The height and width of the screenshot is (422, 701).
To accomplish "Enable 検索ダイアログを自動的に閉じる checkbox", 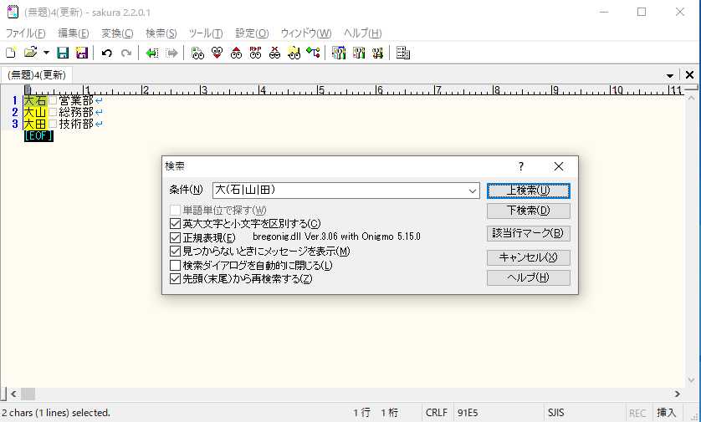I will click(175, 265).
